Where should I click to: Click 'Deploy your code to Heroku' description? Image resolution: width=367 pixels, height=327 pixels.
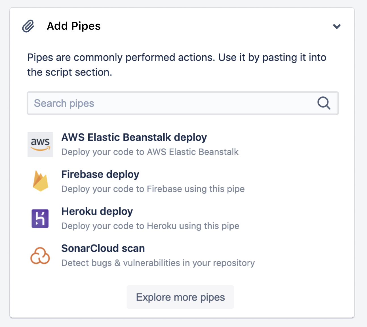150,226
